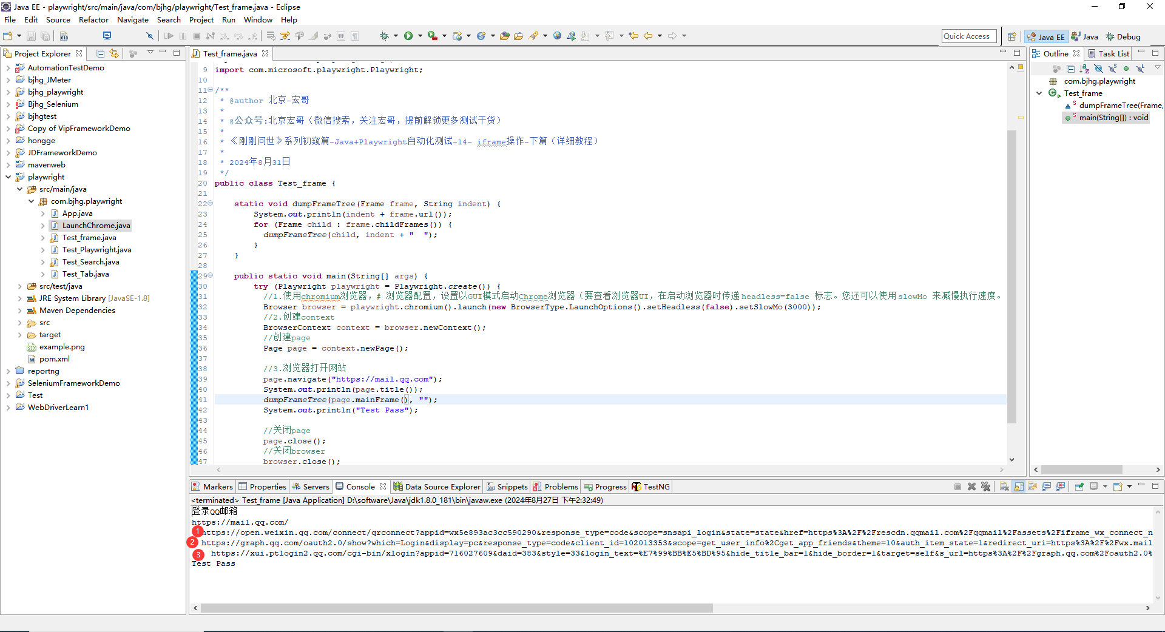This screenshot has height=632, width=1165.
Task: Toggle Hide Static Fields and Methods in Outline
Action: click(x=1112, y=69)
